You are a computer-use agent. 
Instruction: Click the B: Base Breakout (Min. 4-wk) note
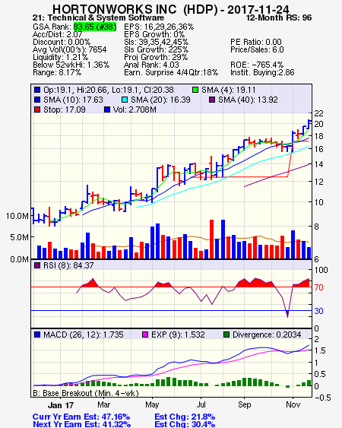[86, 393]
